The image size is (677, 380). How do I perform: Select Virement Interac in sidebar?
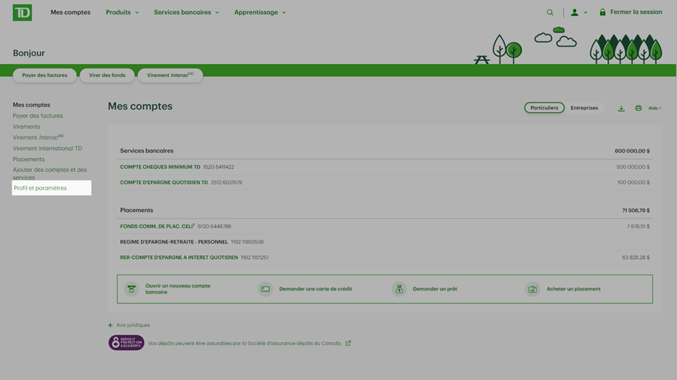[38, 137]
